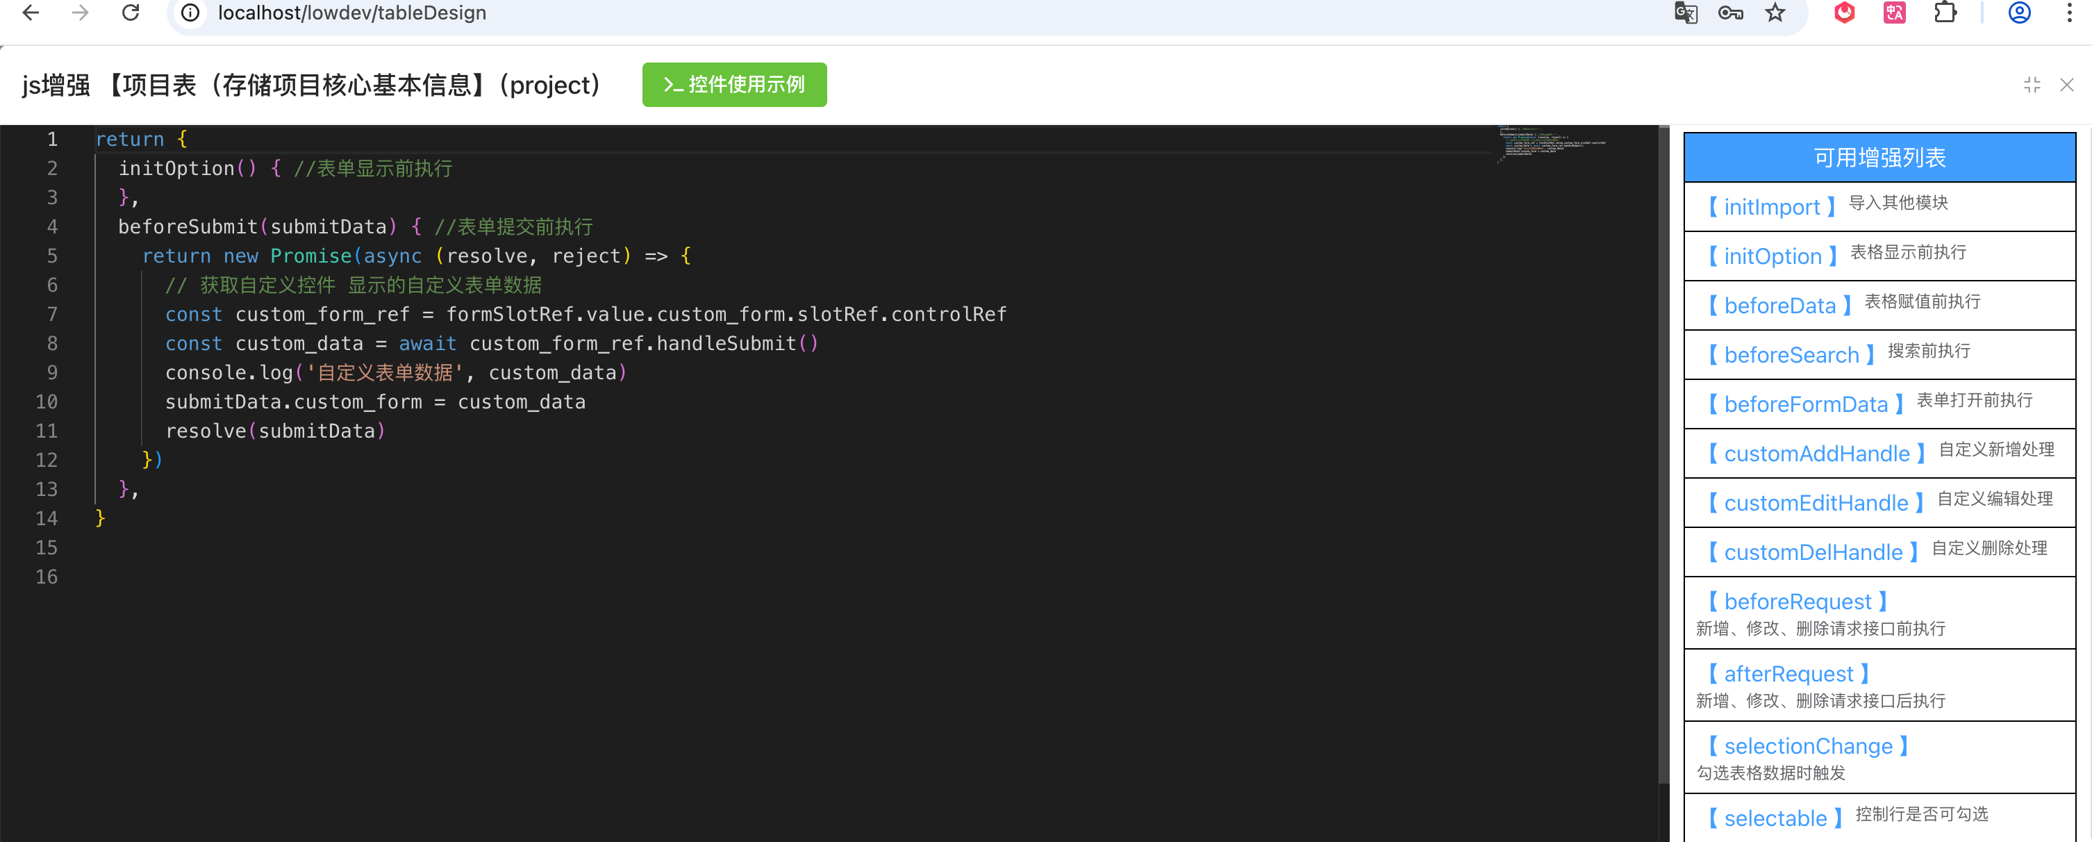The image size is (2092, 842).
Task: Bookmark page with the star icon
Action: pos(1775,13)
